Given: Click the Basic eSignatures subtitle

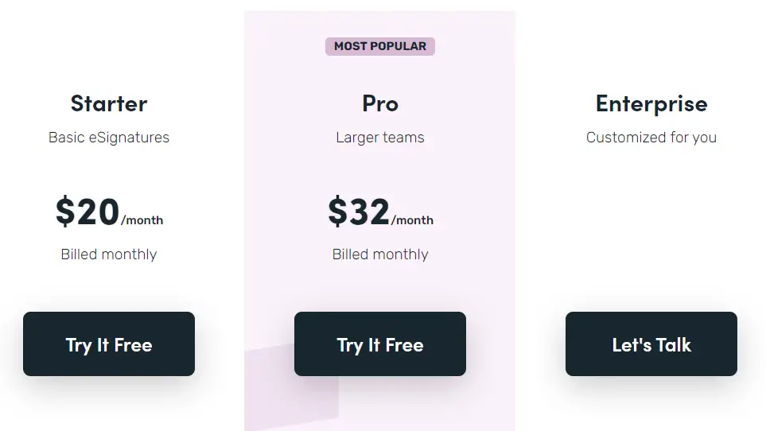Looking at the screenshot, I should coord(109,138).
